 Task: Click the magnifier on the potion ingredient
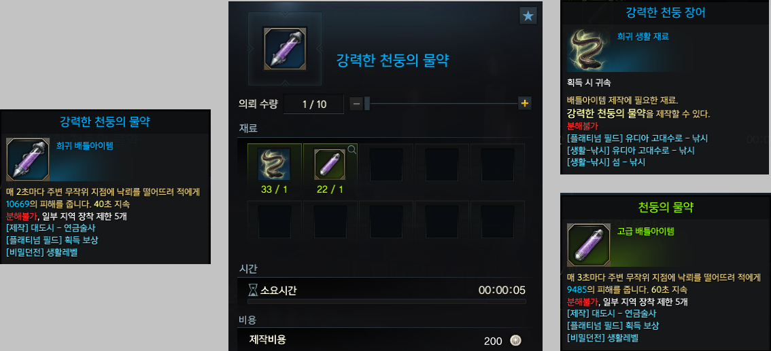[x=352, y=149]
